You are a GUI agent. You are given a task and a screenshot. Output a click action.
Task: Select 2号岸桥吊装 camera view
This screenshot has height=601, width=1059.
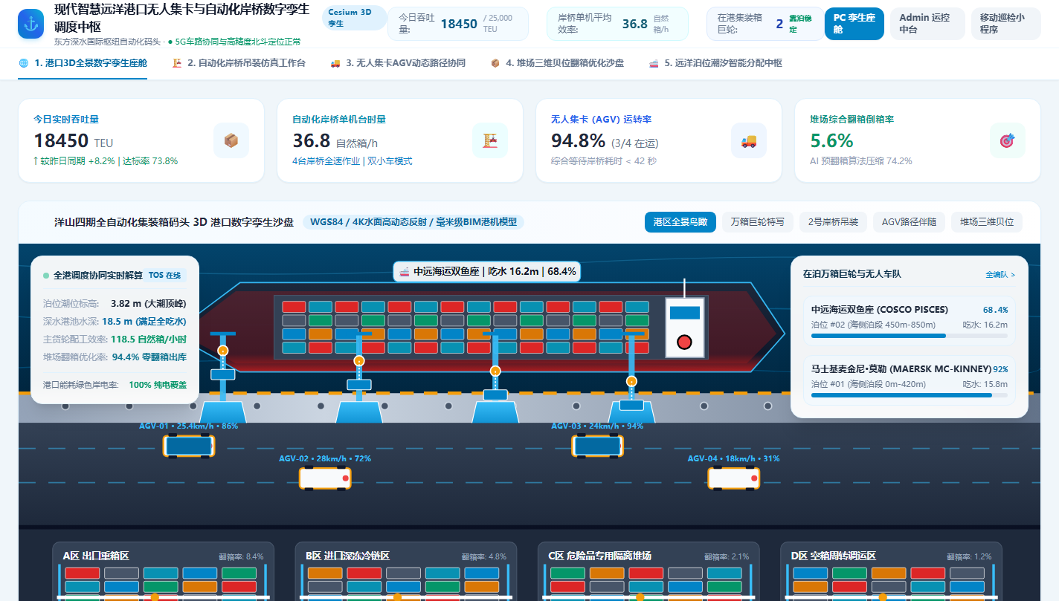[x=834, y=222]
